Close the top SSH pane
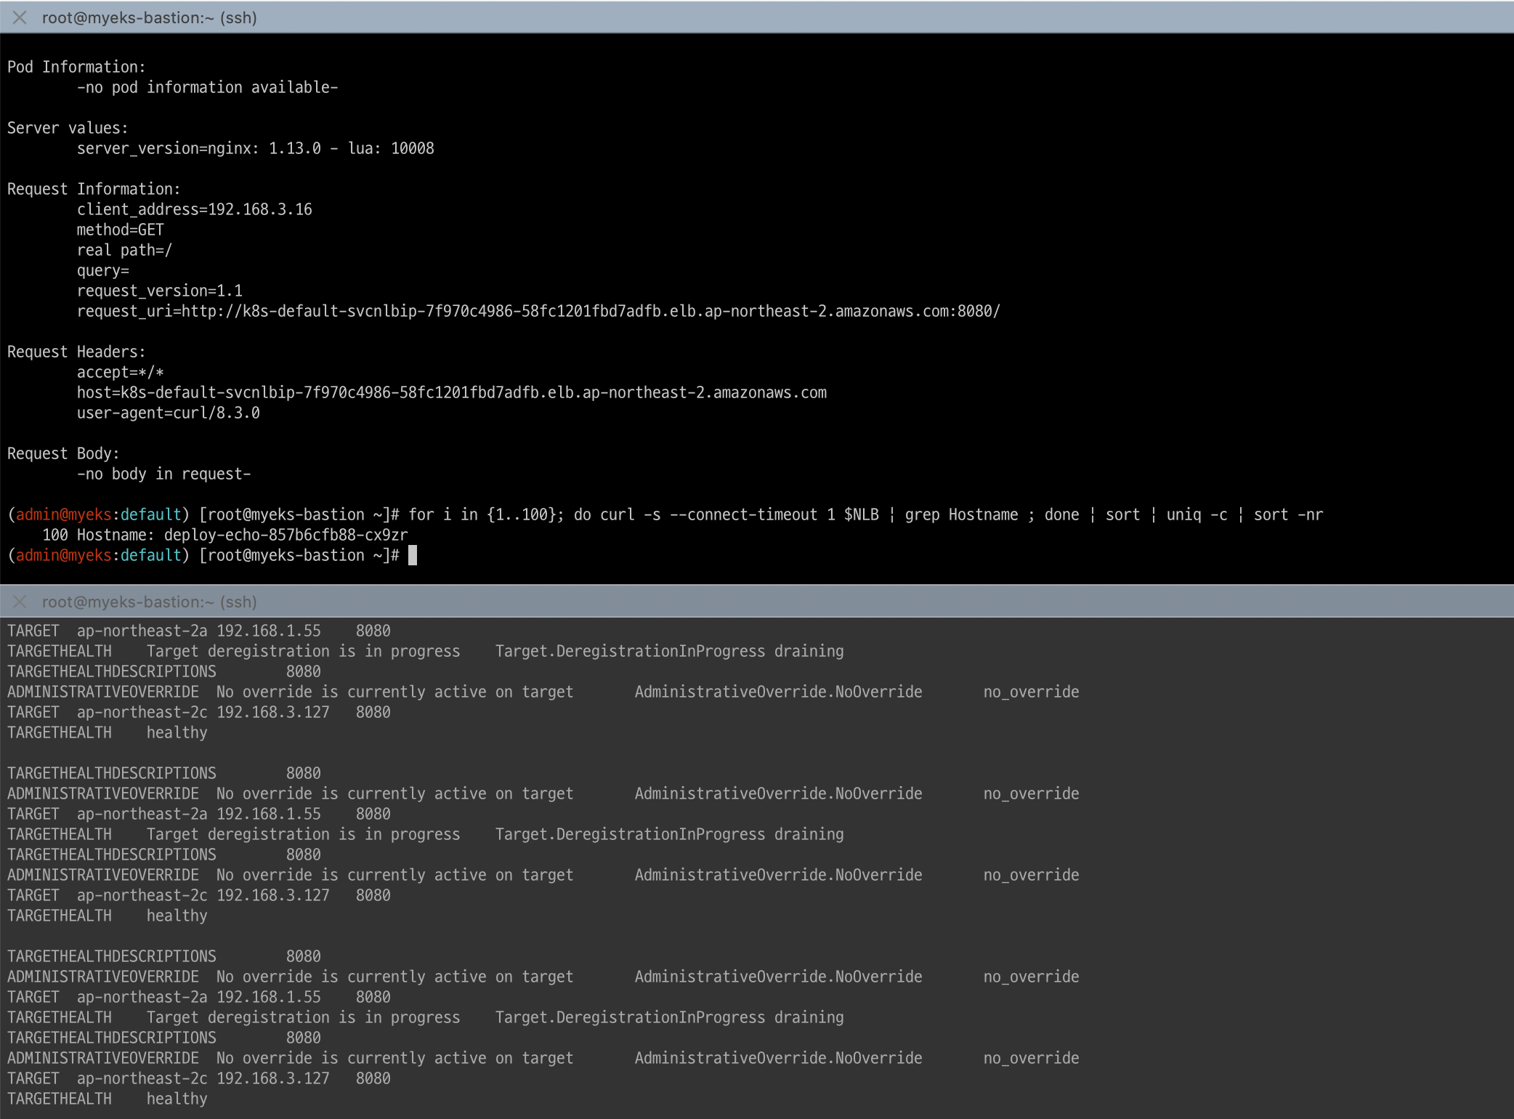This screenshot has width=1514, height=1119. tap(20, 17)
